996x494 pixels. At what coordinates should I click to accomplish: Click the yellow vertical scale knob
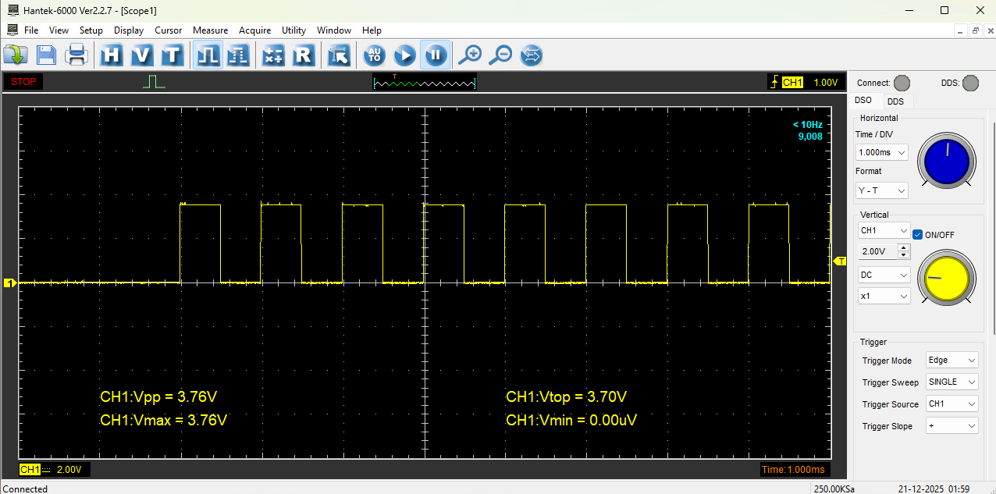(947, 279)
